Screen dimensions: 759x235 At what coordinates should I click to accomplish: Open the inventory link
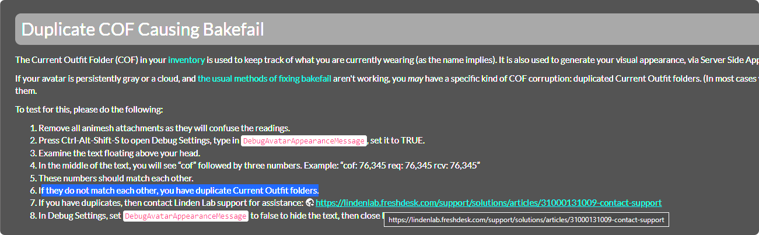click(x=186, y=59)
